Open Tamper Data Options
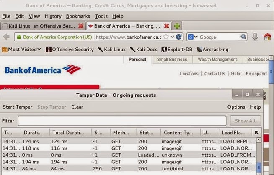Image resolution: width=274 pixels, height=175 pixels. (x=236, y=107)
